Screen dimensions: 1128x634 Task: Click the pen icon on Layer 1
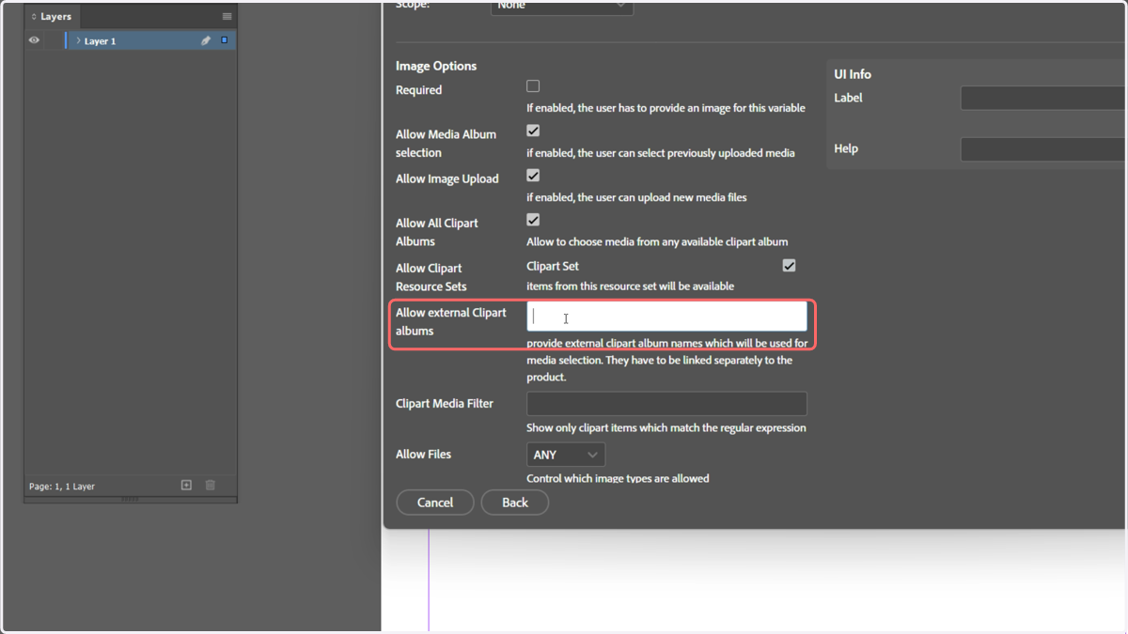[x=206, y=40]
